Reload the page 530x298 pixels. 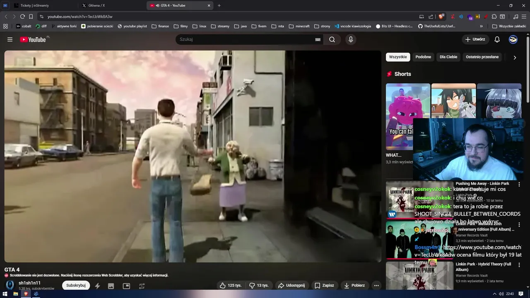[22, 17]
